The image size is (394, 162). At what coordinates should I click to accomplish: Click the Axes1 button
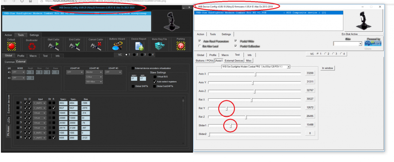coord(219,60)
